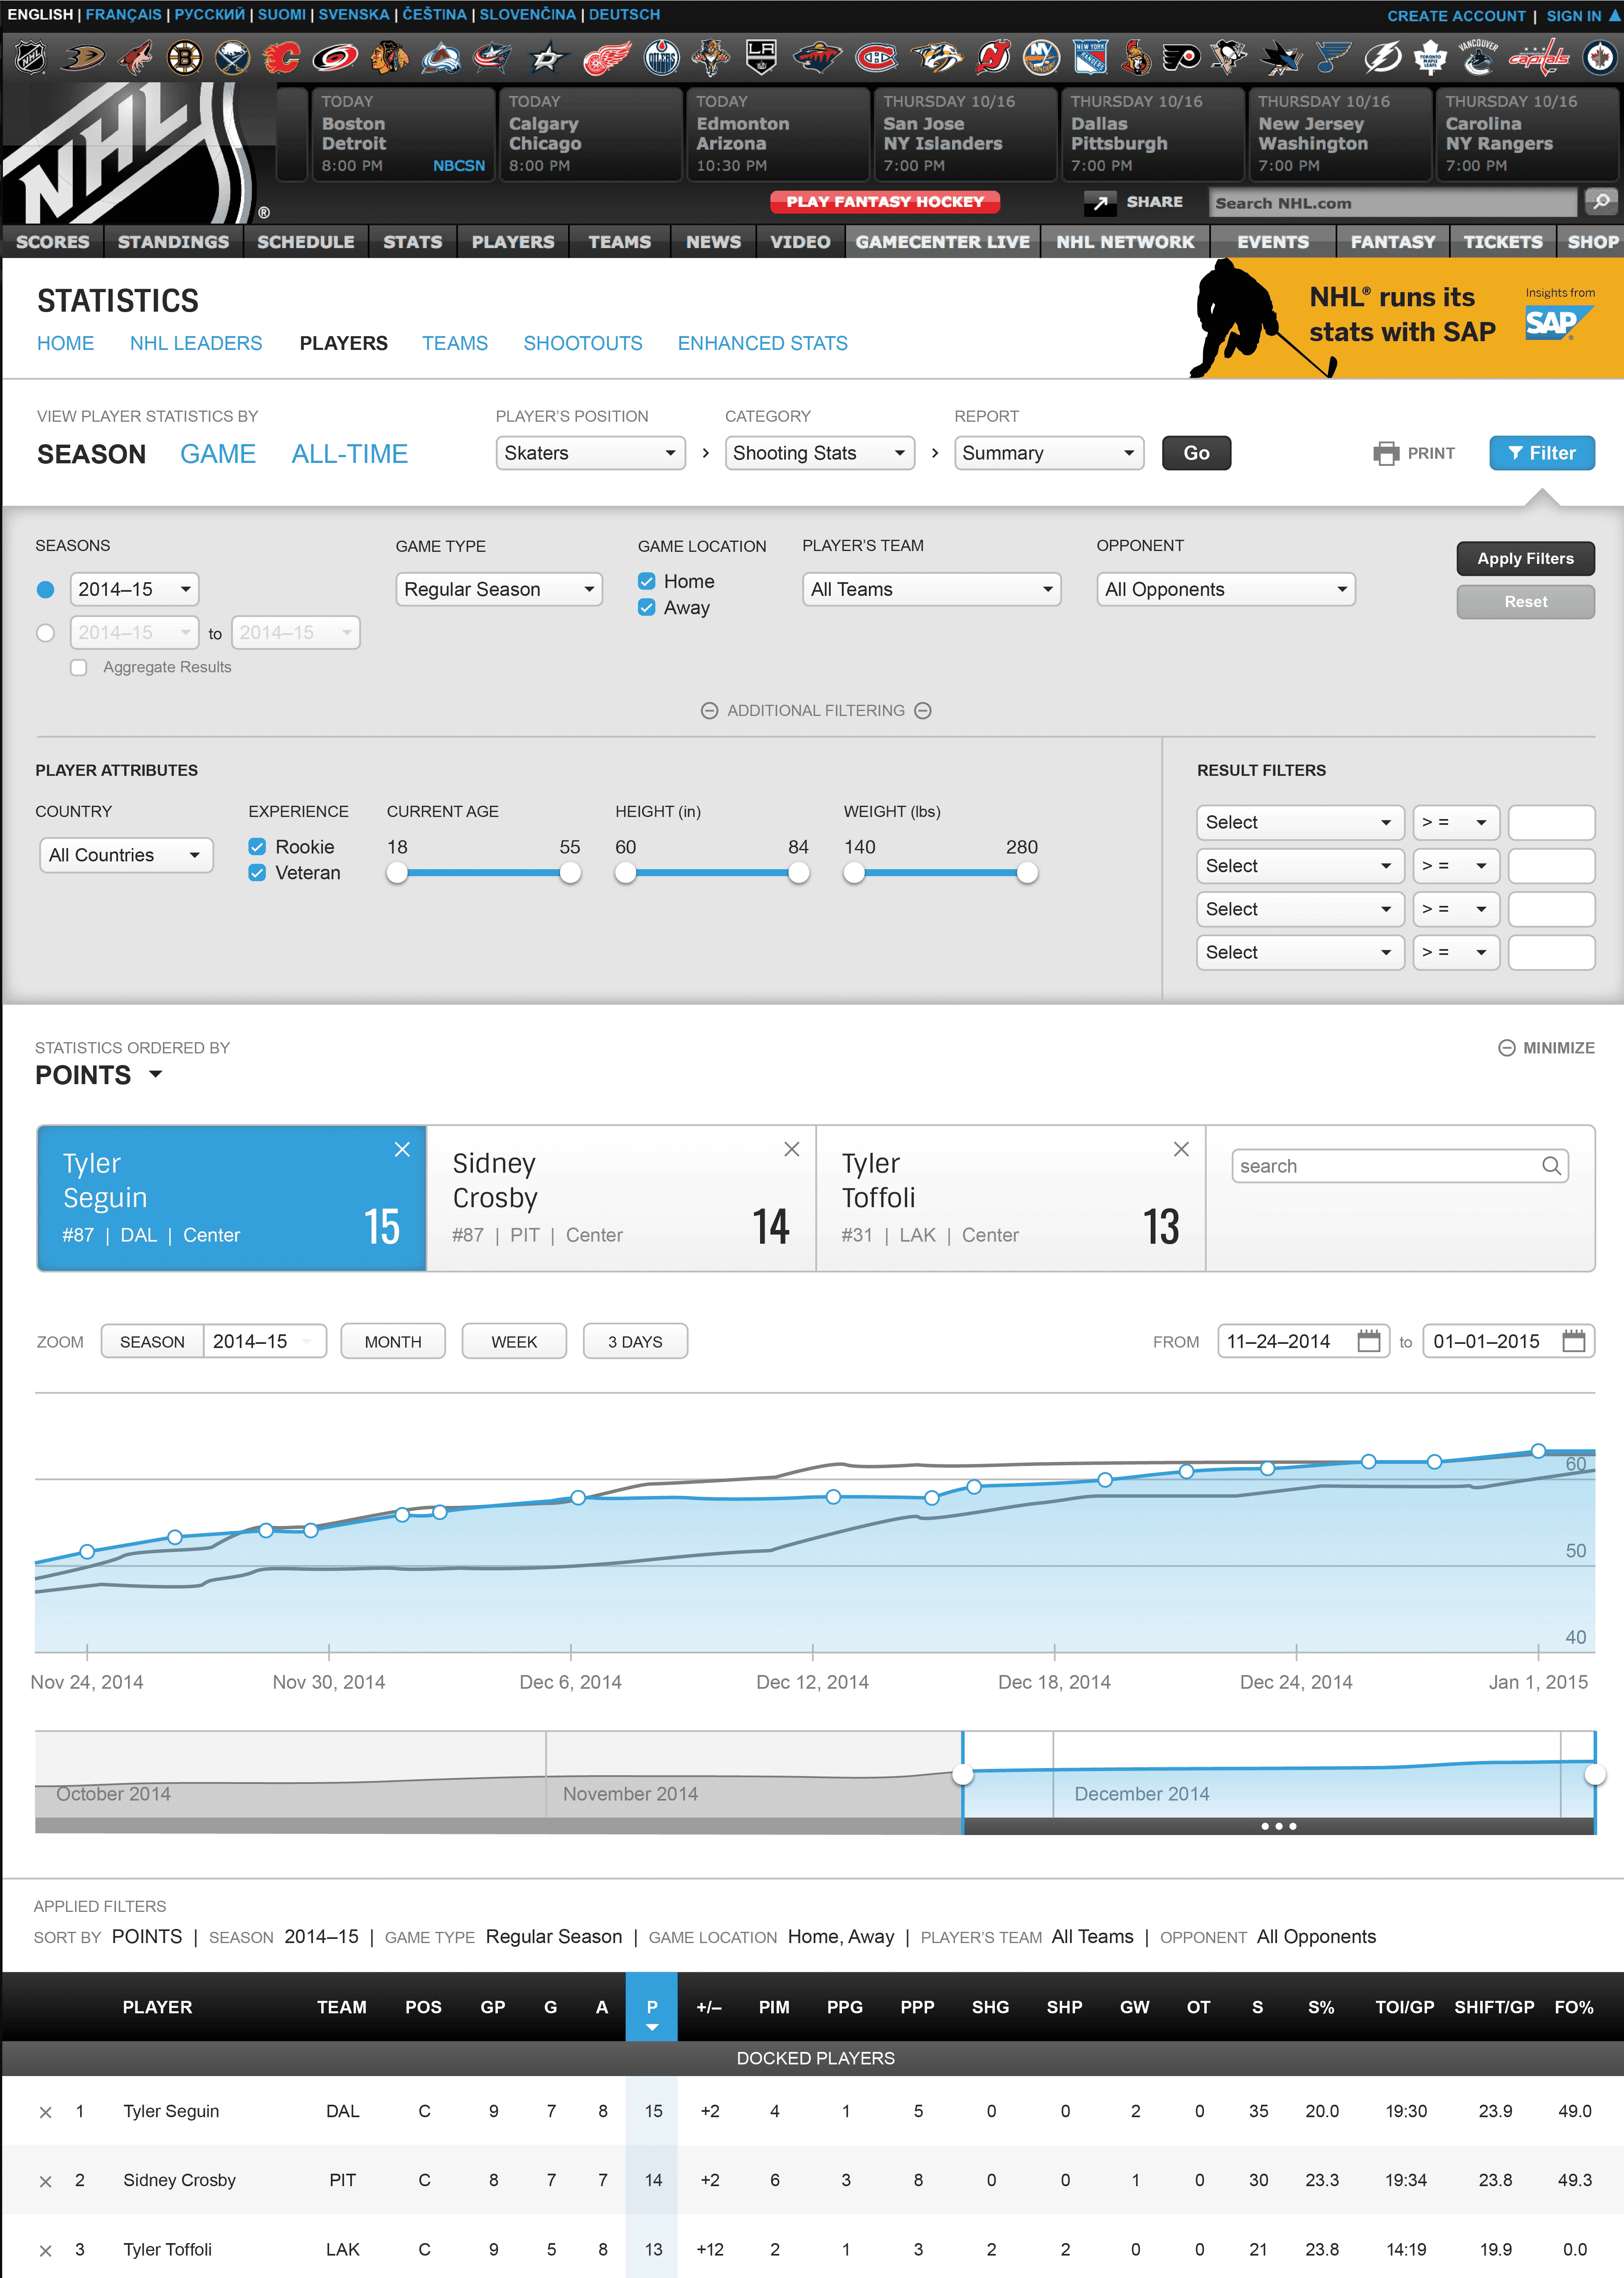Close the Sidney Crosby card
Image resolution: width=1624 pixels, height=2278 pixels.
(792, 1150)
